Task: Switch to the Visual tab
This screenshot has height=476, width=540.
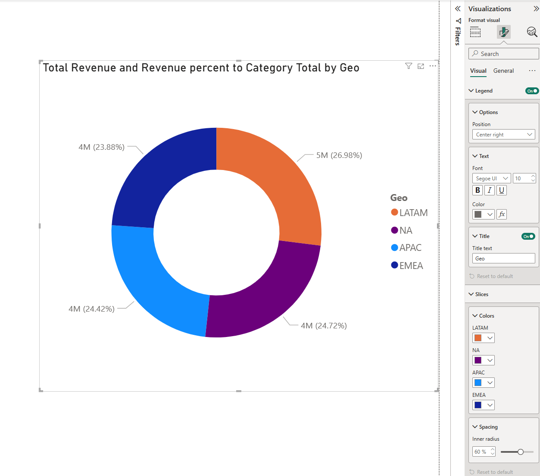Action: pyautogui.click(x=478, y=71)
